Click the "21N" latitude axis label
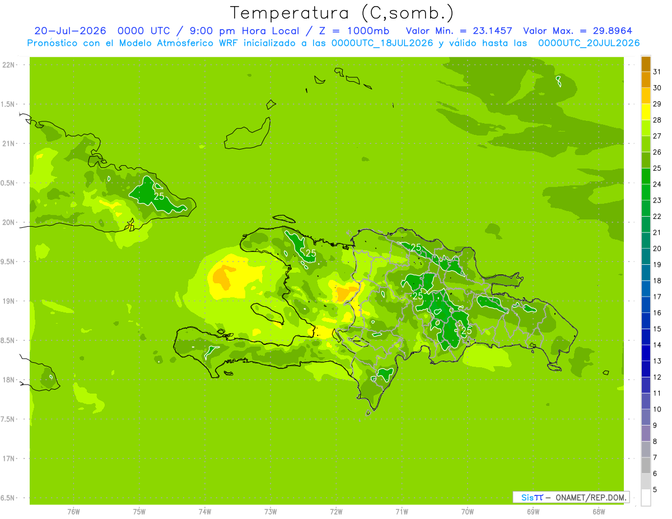 (10, 144)
